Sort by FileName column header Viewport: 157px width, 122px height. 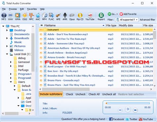(72, 25)
